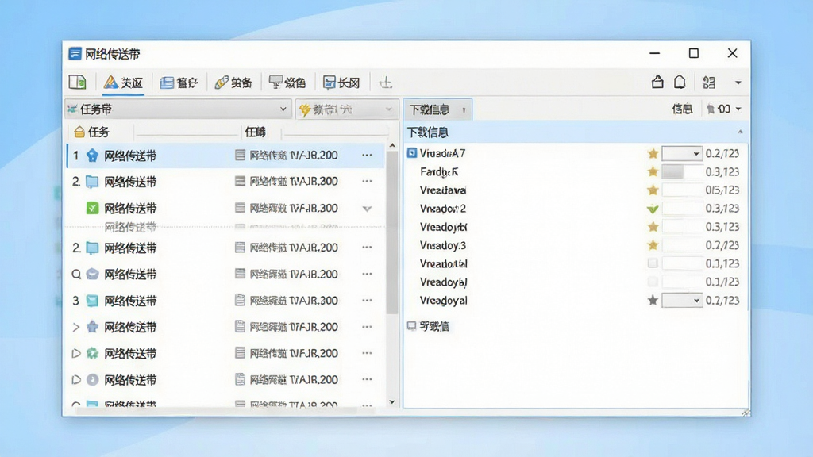The image size is (813, 457).
Task: Open the dropdown beside the grey star
Action: click(x=682, y=300)
